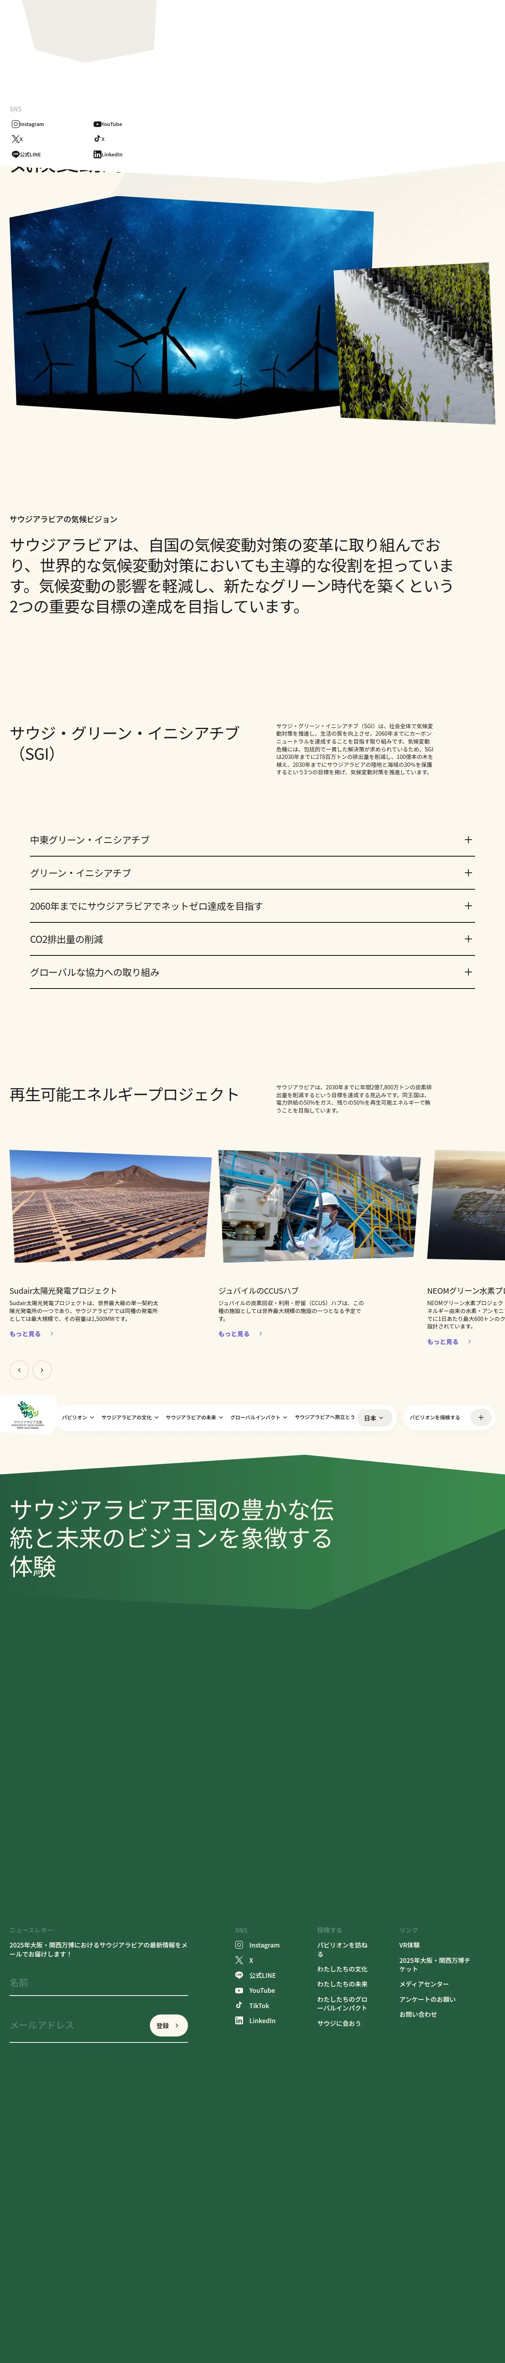This screenshot has width=505, height=2363.
Task: Open the パビリオンを訪ねる footer link
Action: (342, 1949)
